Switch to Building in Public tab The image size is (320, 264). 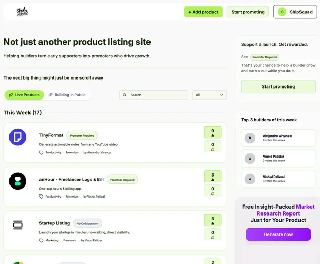point(67,95)
